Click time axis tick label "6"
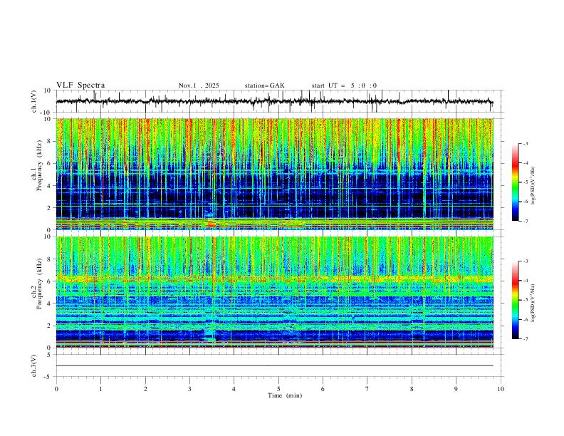 tap(323, 389)
